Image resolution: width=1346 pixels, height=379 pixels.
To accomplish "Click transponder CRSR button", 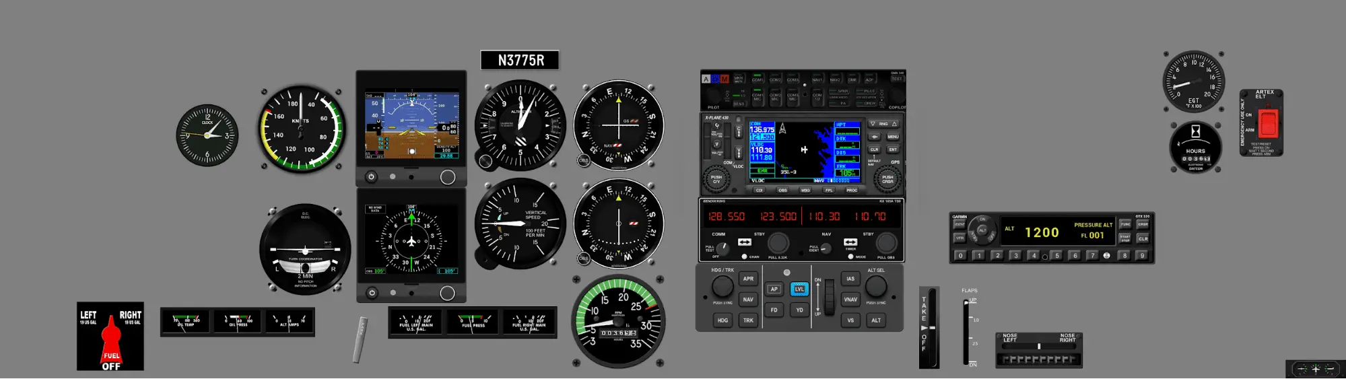I will click(1143, 224).
